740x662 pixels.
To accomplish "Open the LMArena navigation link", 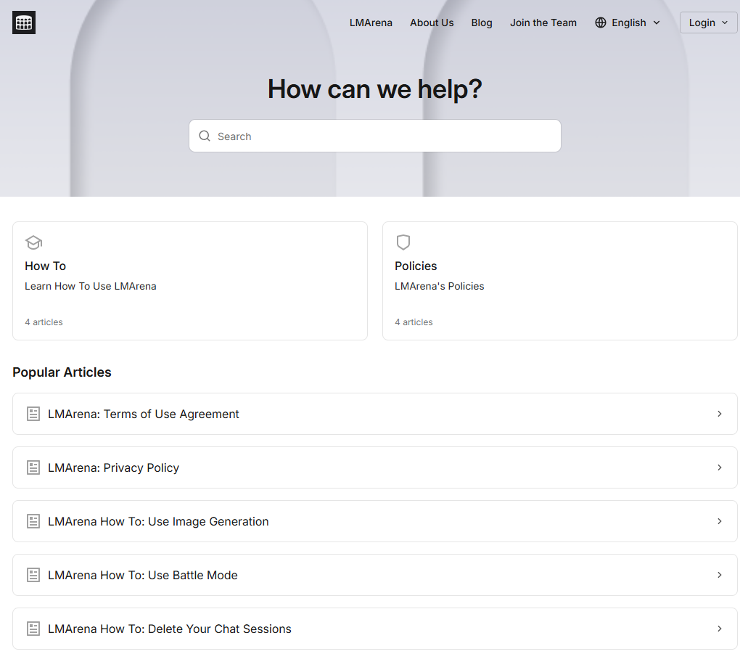I will (371, 23).
